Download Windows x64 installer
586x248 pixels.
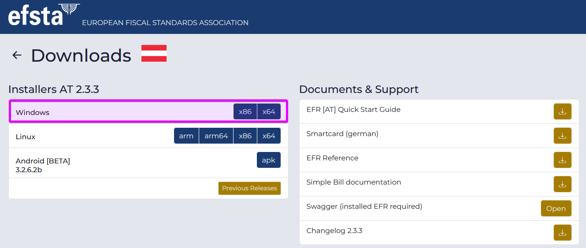click(269, 111)
